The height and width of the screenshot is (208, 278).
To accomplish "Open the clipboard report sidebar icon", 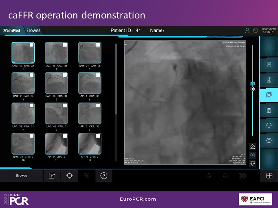I will click(269, 110).
